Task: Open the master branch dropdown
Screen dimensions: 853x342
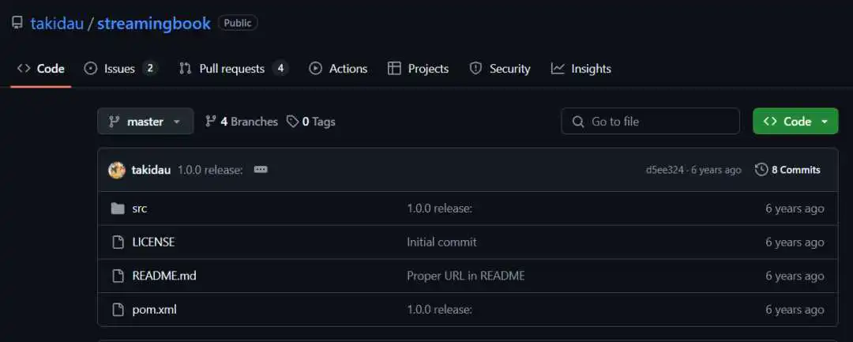Action: (145, 122)
